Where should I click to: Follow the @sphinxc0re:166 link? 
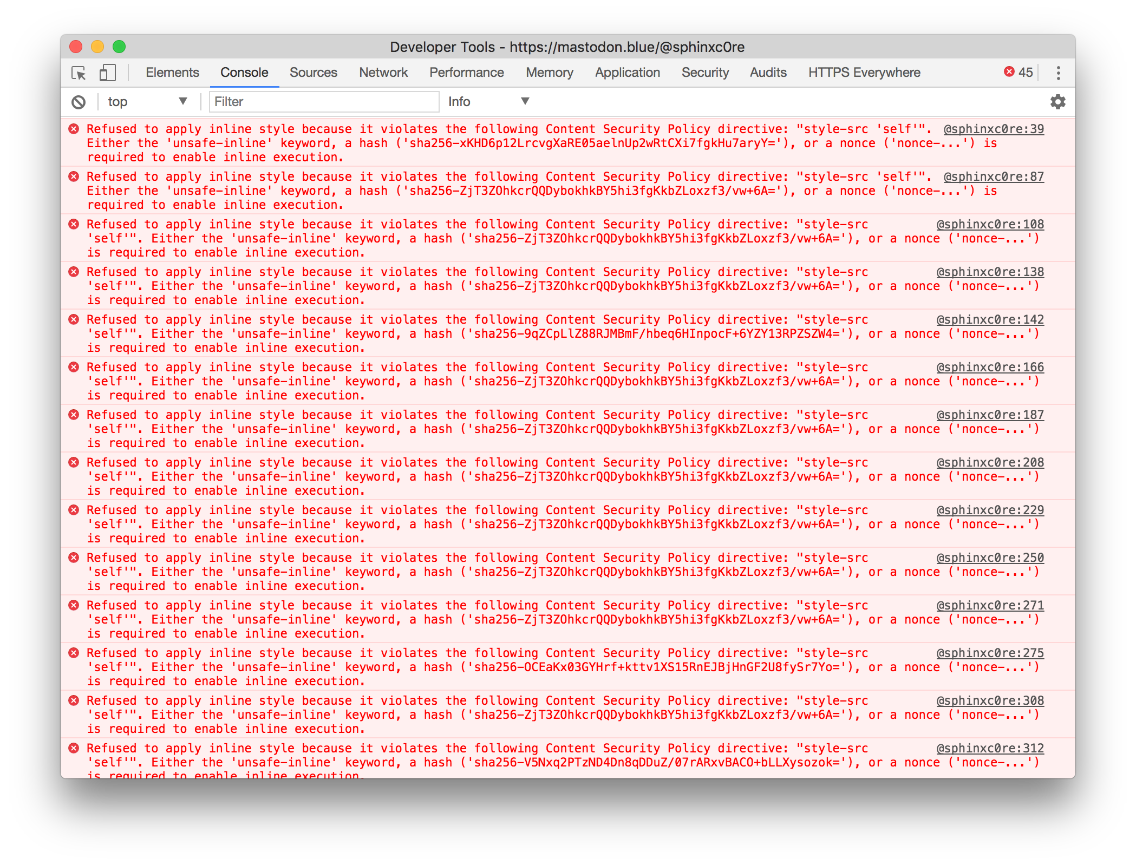click(990, 367)
